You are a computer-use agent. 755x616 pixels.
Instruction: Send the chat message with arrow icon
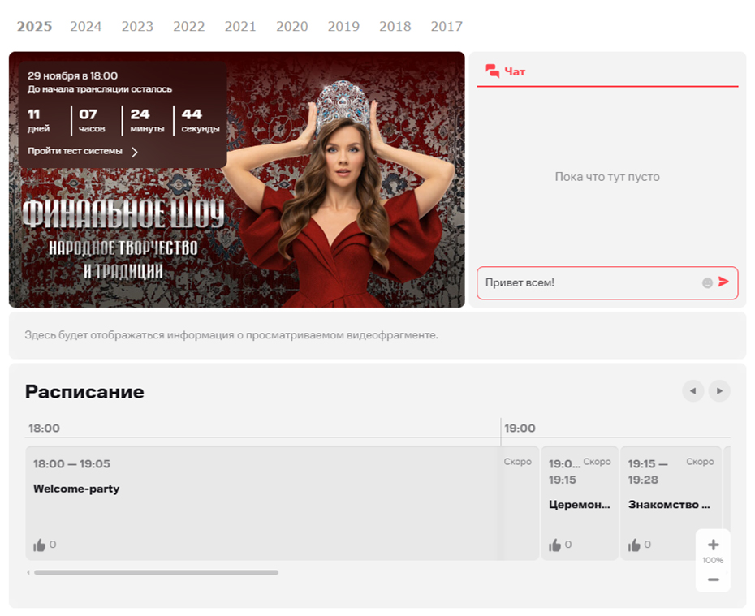[x=723, y=282]
